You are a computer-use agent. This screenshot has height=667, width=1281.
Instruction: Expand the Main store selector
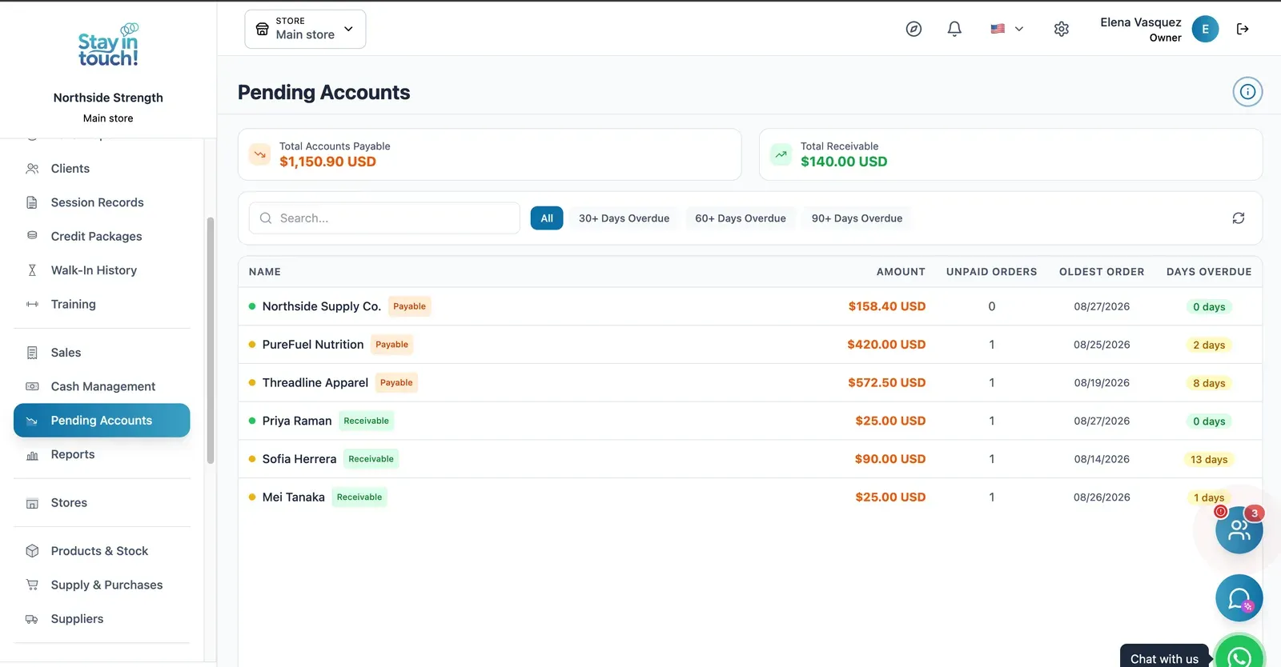(x=305, y=29)
